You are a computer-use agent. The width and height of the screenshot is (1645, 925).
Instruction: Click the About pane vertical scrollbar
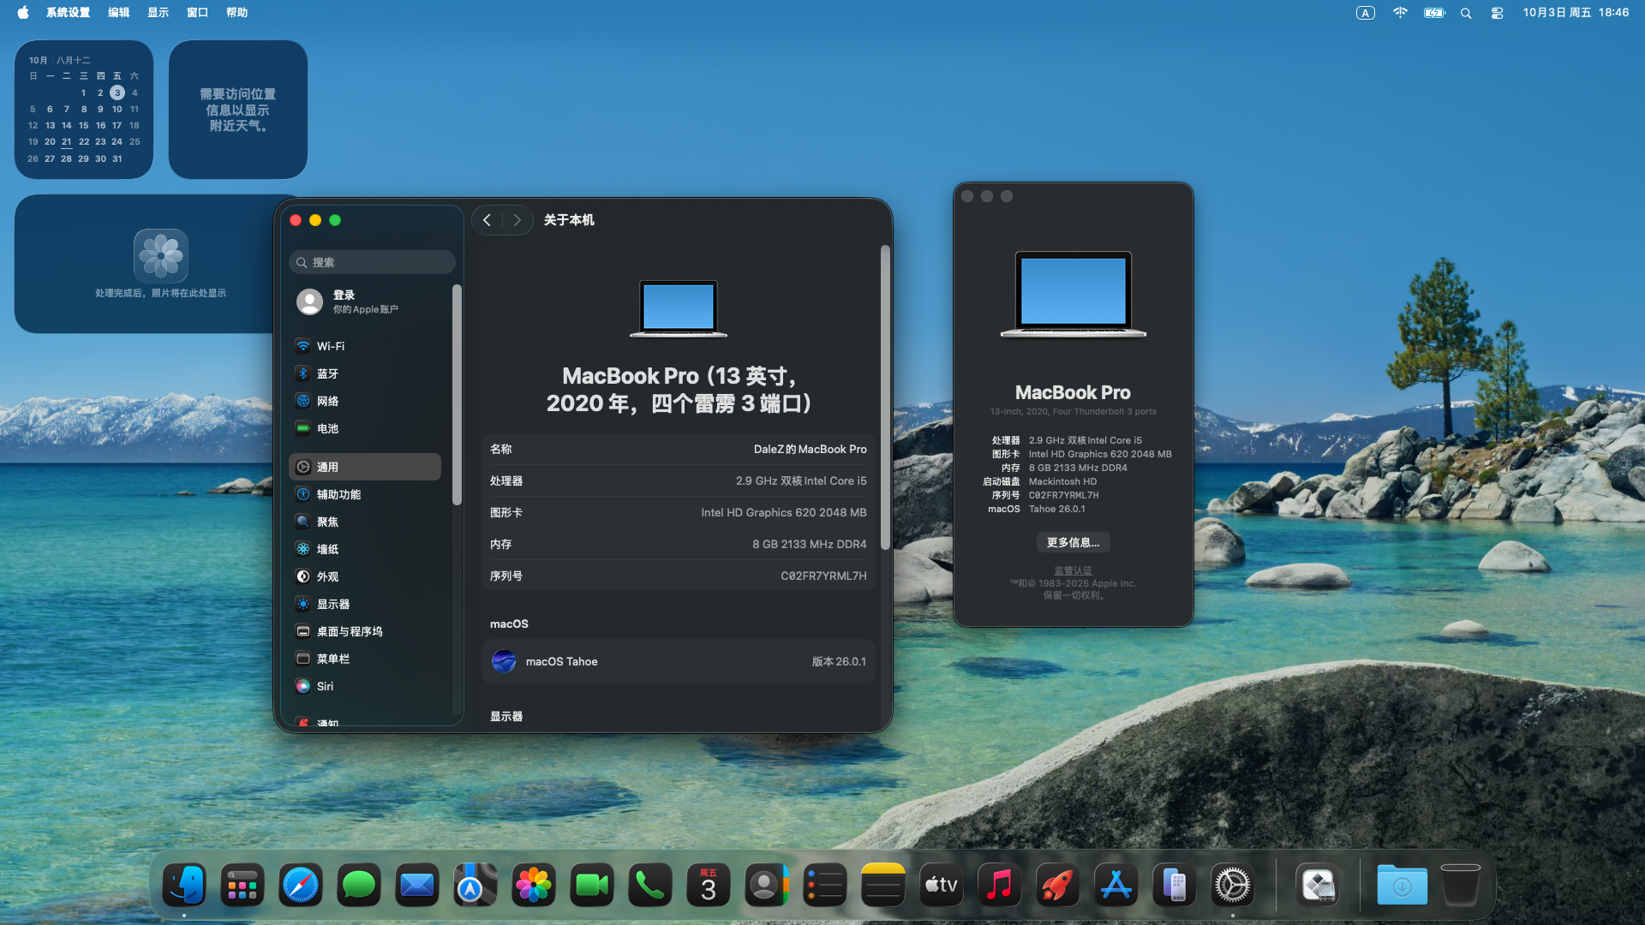885,398
